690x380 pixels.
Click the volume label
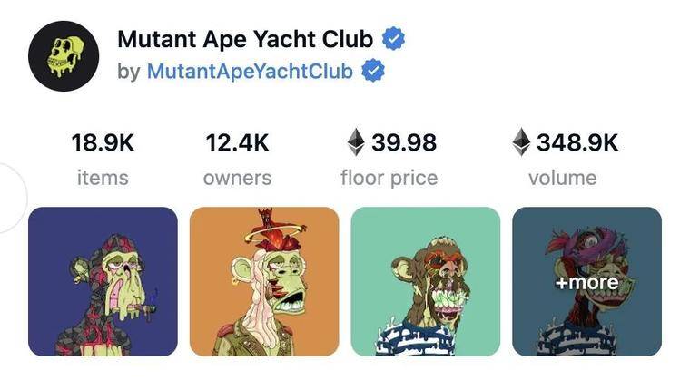point(562,178)
